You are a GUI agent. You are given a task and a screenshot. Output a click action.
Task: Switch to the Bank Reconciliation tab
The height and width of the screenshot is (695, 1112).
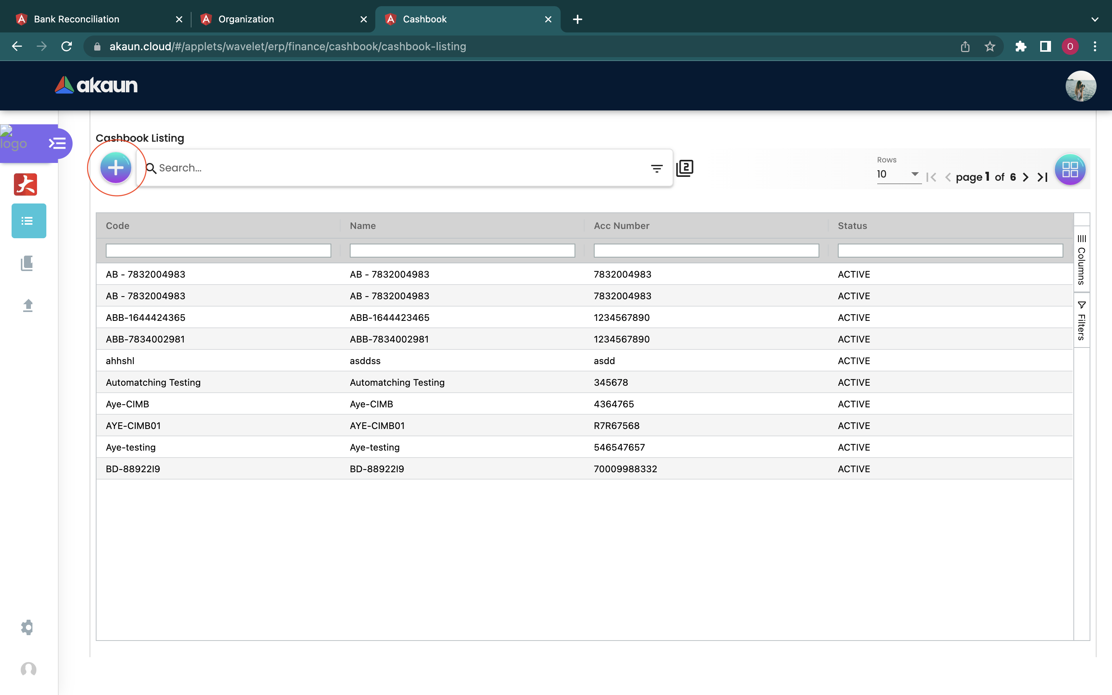77,19
